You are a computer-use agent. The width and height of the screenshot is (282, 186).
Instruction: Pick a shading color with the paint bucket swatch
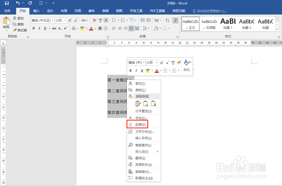[x=156, y=28]
